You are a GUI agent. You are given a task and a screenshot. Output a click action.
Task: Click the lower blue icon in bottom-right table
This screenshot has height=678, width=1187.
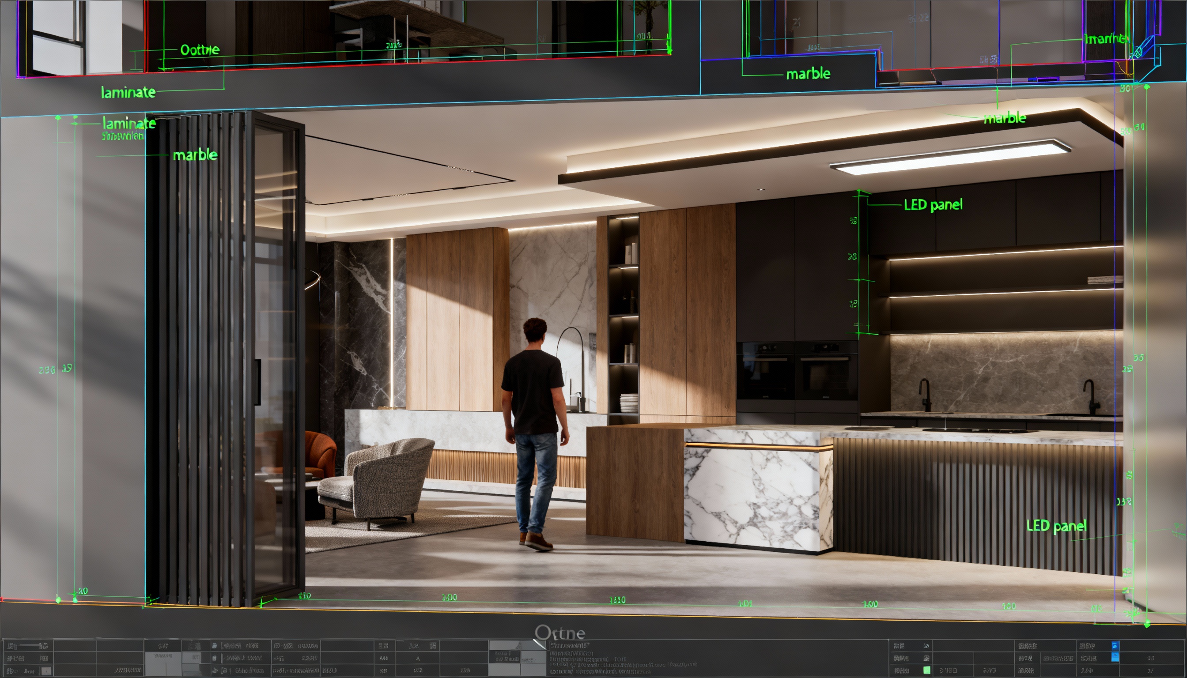[x=1115, y=657]
